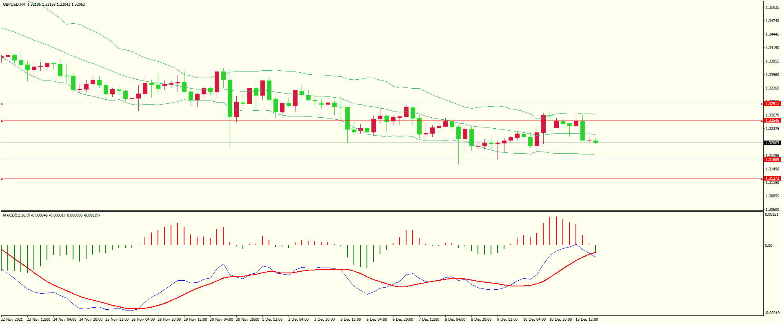782x324 pixels.
Task: Click the 6 Dec 04:00 time label
Action: [377, 320]
